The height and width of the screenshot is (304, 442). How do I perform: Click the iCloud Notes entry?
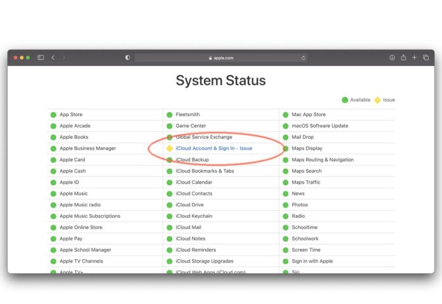point(191,239)
